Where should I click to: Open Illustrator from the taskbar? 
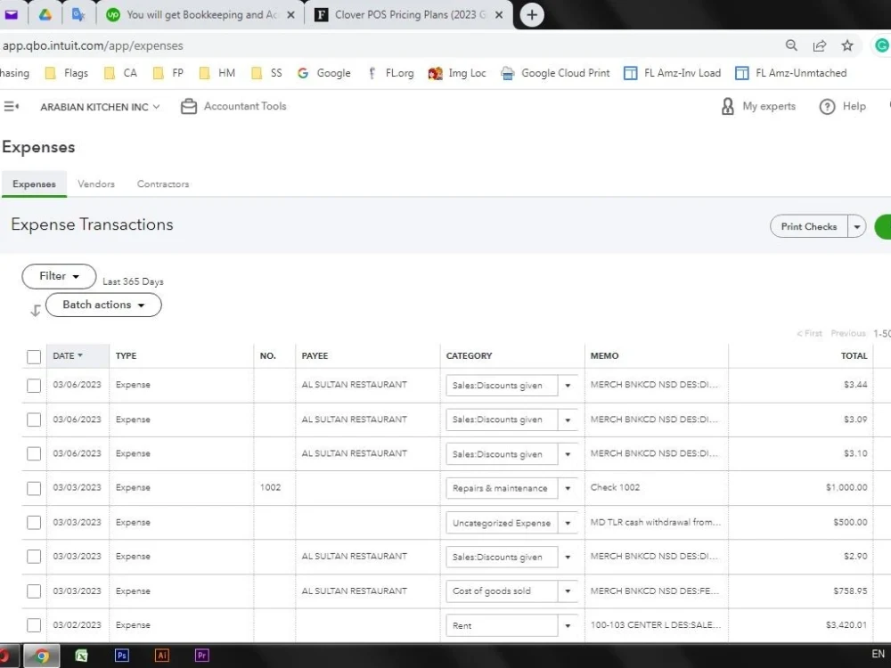(161, 656)
